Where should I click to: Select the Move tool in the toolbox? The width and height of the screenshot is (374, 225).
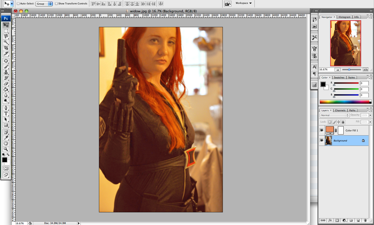point(6,25)
